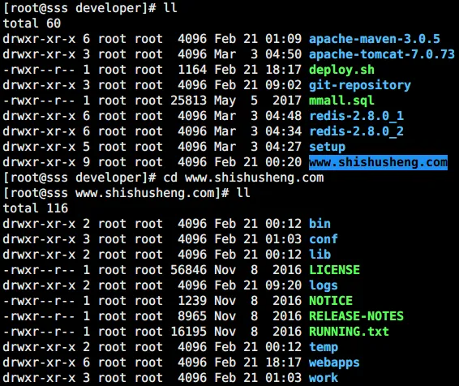Select the RELEASE-NOTES file name
The width and height of the screenshot is (459, 386).
(356, 316)
